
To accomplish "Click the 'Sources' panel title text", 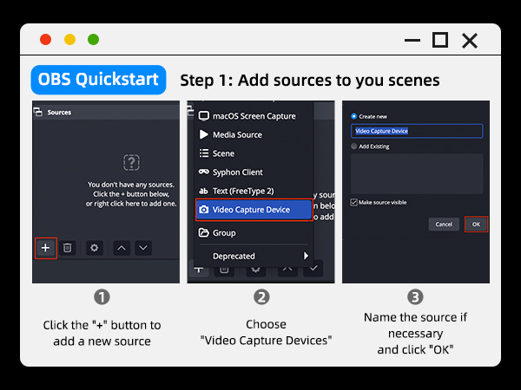I will [x=59, y=113].
